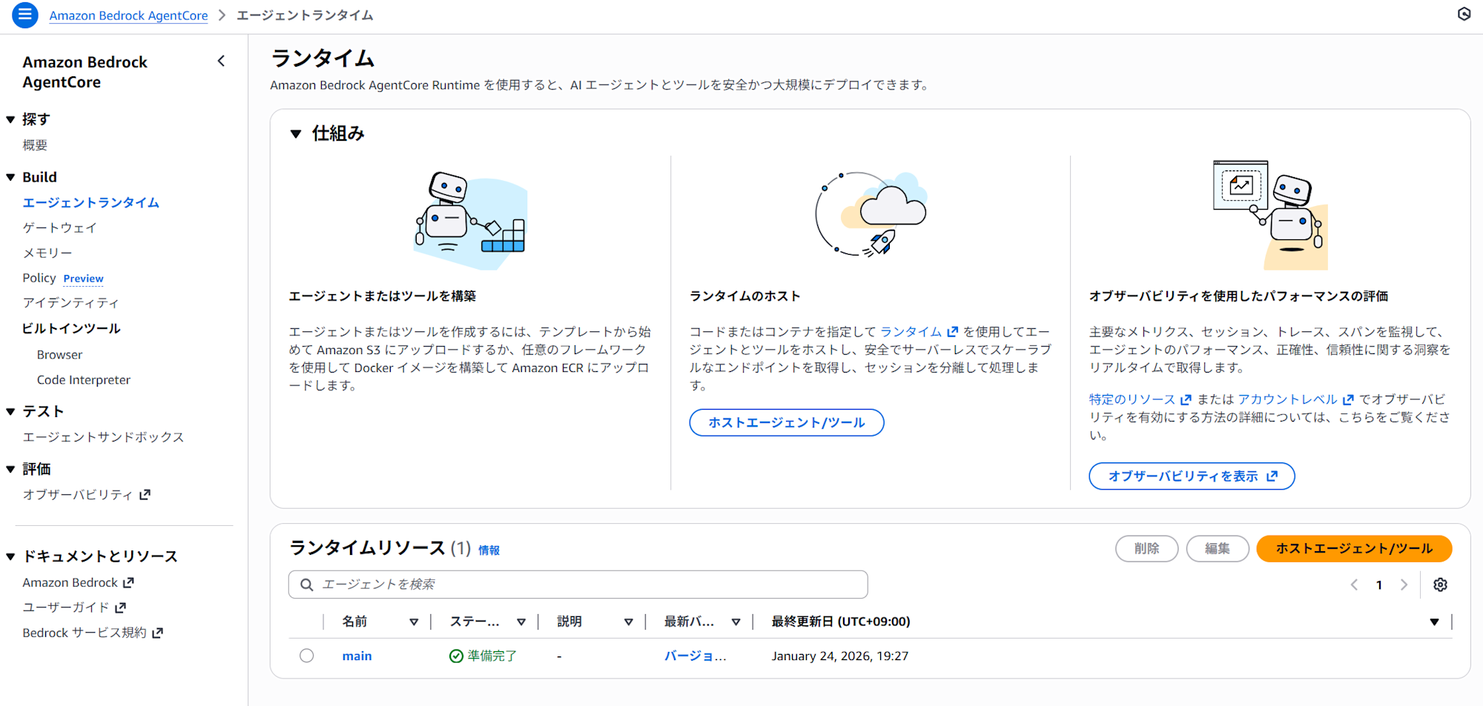This screenshot has height=706, width=1483.
Task: Click the external link icon beside ユーザーガイド
Action: tap(121, 607)
